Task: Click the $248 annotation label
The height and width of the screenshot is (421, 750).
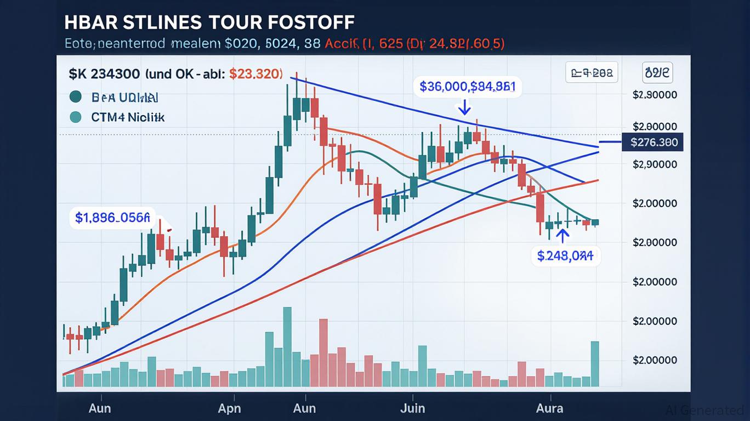Action: tap(565, 255)
